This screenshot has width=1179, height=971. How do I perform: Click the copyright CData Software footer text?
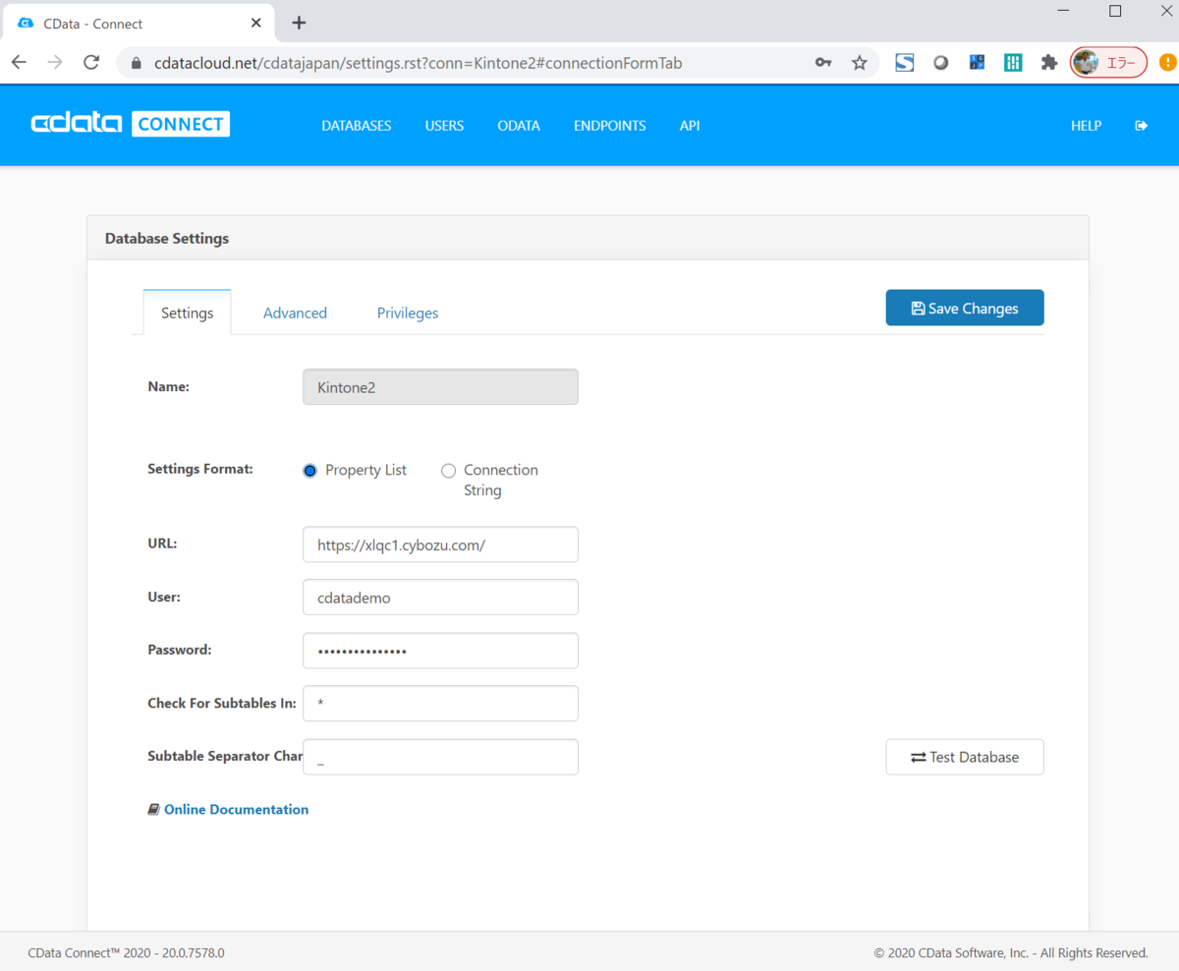[1011, 952]
